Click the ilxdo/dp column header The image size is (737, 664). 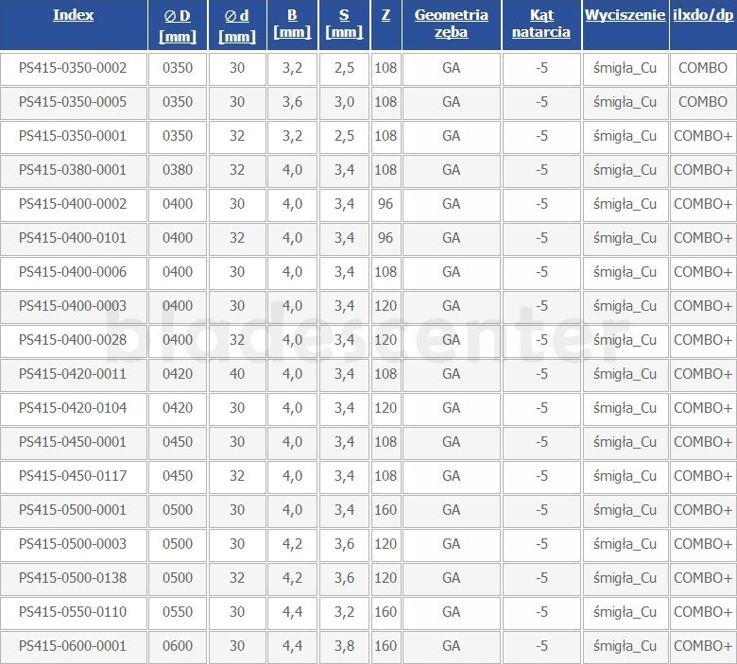703,15
